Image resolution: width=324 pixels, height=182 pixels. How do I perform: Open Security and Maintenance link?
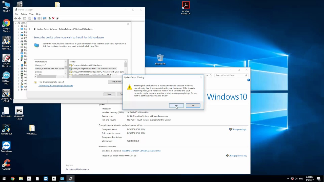tap(77, 169)
